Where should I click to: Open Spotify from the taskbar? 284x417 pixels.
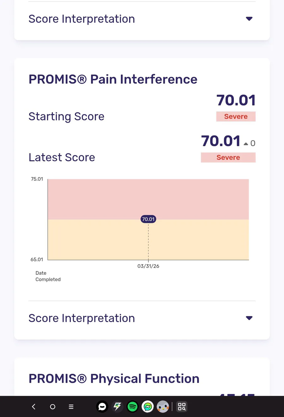coord(133,407)
